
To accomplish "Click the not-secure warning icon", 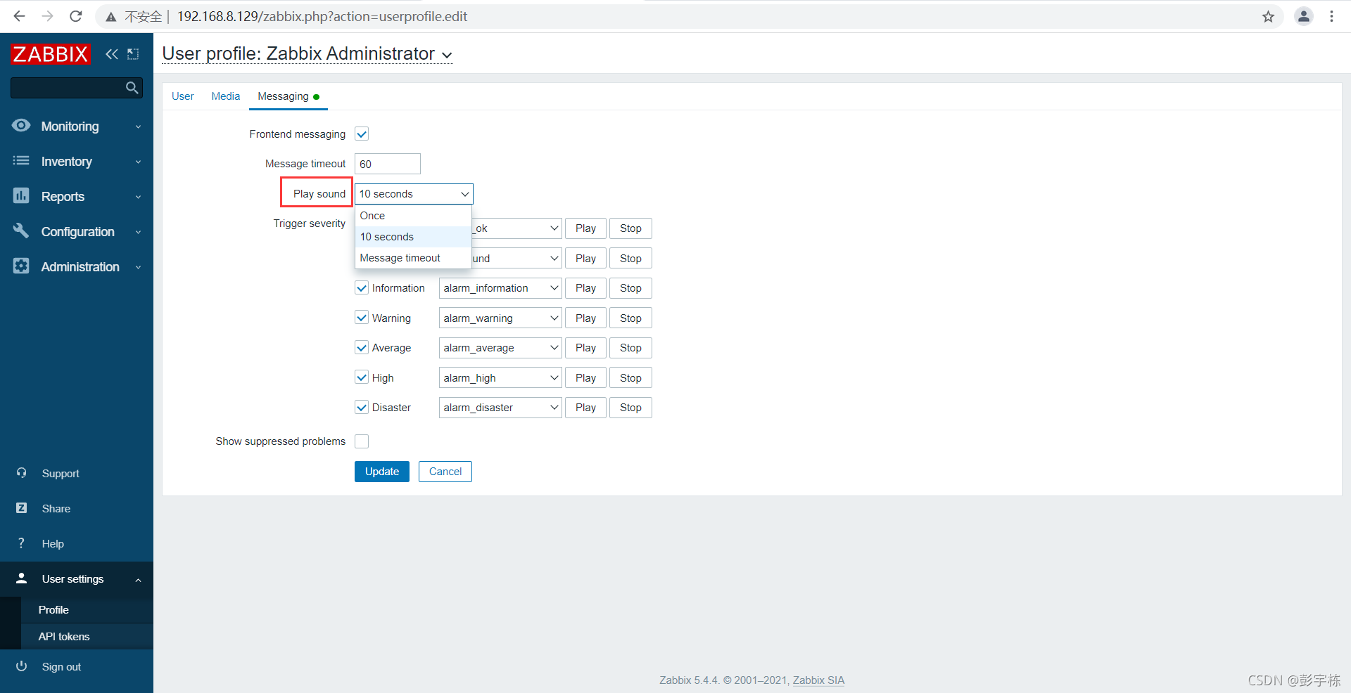I will pos(111,17).
